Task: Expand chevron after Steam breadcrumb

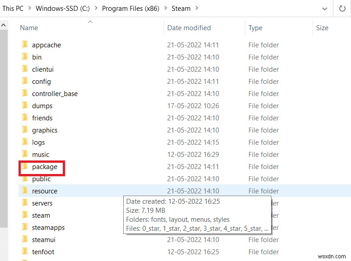Action: 197,8
